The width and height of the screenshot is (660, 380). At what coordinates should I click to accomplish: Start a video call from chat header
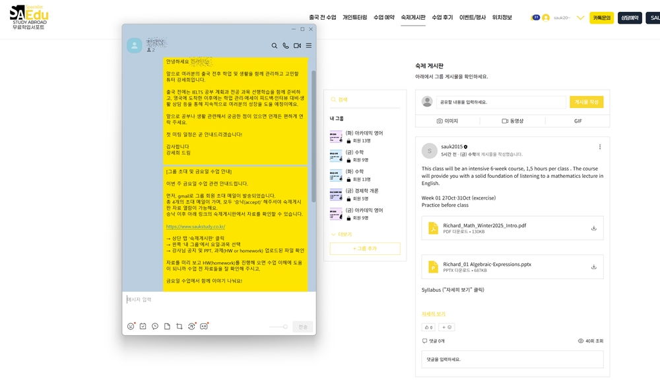tap(297, 46)
